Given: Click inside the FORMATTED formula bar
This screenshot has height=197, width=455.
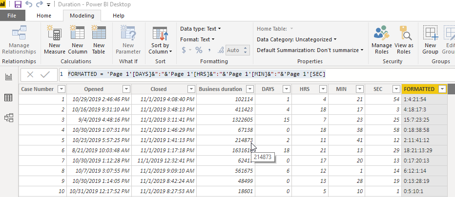Looking at the screenshot, I should 256,74.
